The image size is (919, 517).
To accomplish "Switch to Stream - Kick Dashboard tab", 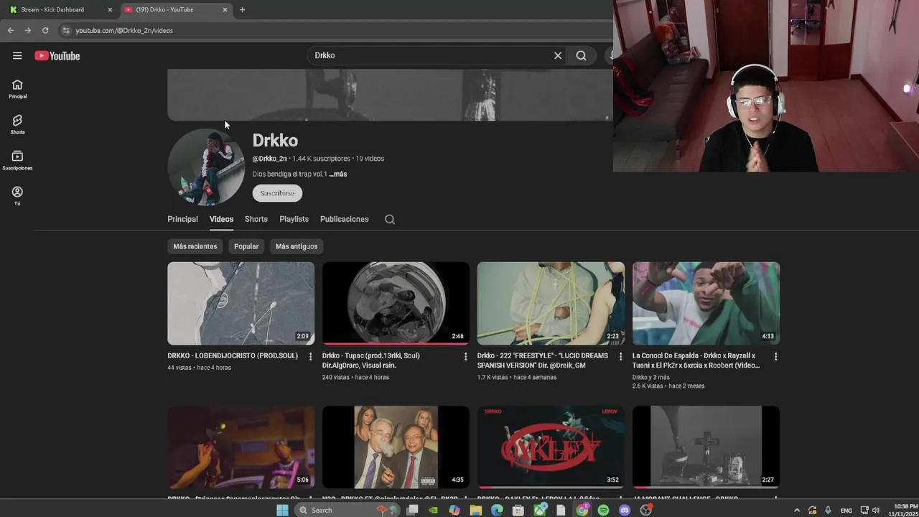I will [60, 9].
